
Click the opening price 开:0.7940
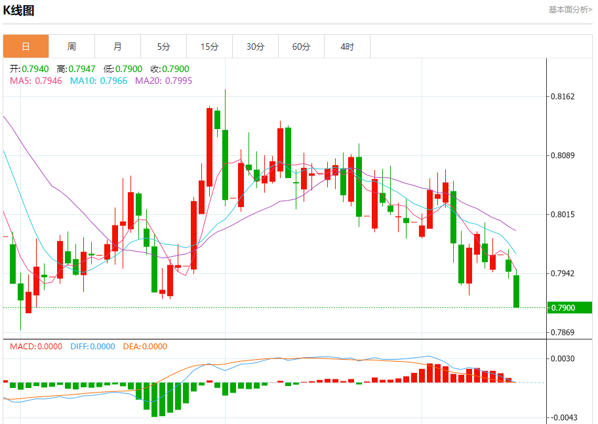pos(30,69)
